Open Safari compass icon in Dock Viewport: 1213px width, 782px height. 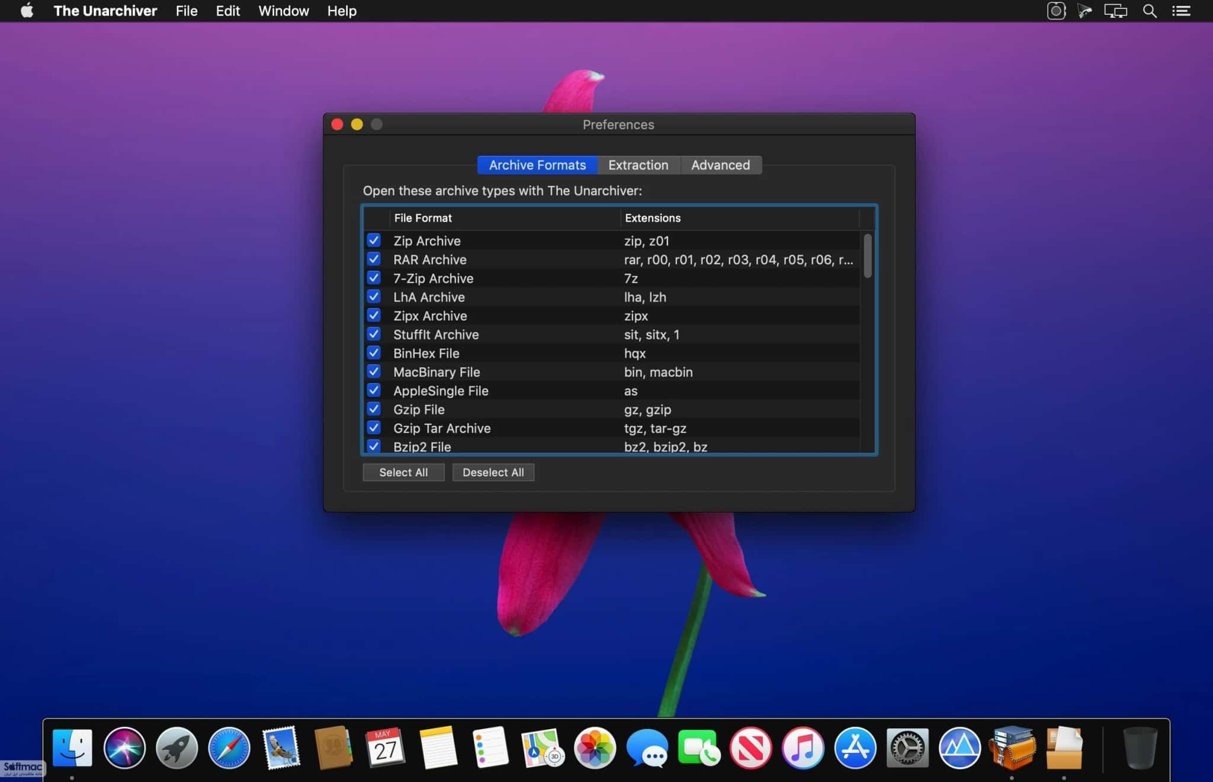229,748
